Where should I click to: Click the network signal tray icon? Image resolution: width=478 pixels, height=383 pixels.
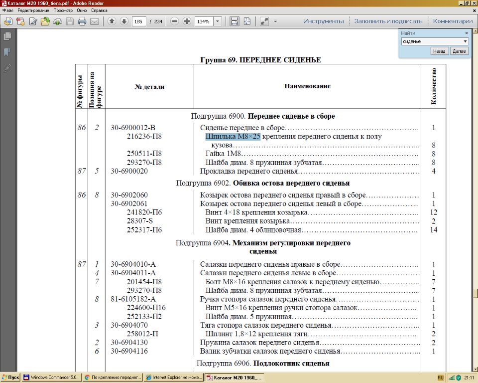452,378
